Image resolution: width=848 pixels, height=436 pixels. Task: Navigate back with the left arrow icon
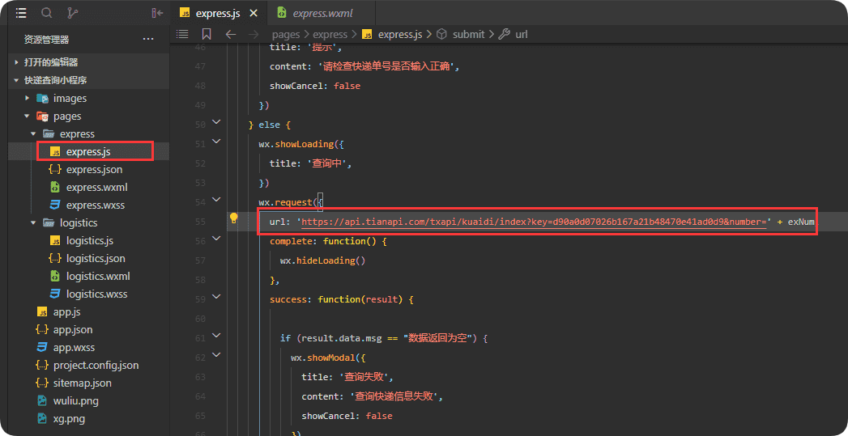click(231, 34)
